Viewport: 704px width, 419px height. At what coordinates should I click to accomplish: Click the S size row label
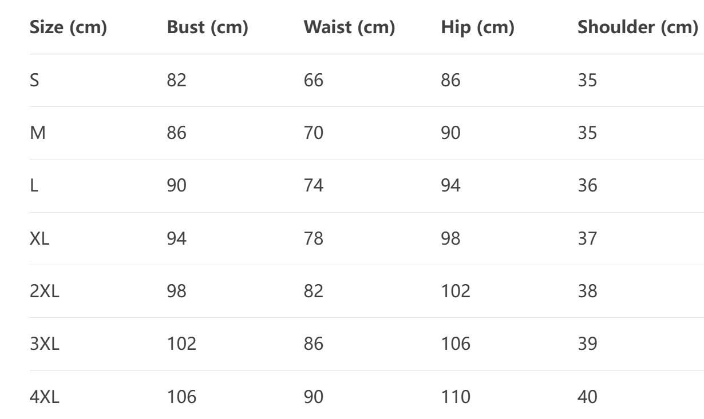pyautogui.click(x=34, y=80)
